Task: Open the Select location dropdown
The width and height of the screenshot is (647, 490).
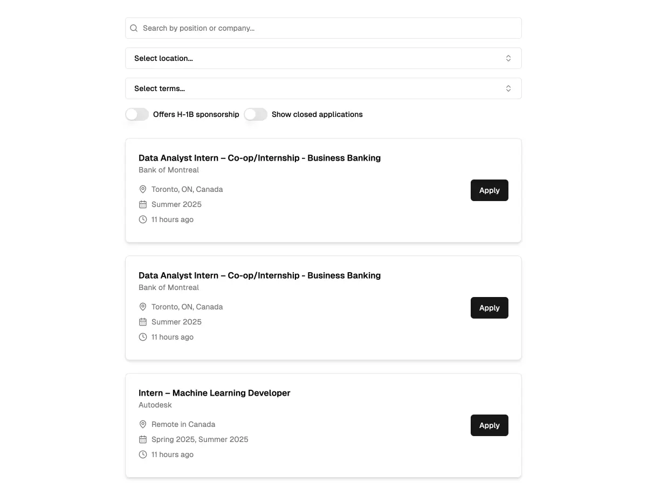Action: (x=323, y=58)
